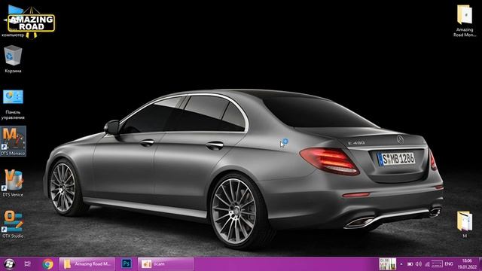Select the folder named M on desktop

tap(465, 224)
